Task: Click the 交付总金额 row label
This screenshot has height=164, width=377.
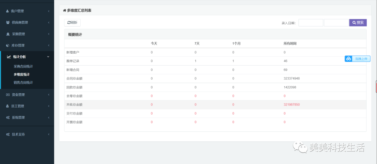Action: pyautogui.click(x=74, y=114)
